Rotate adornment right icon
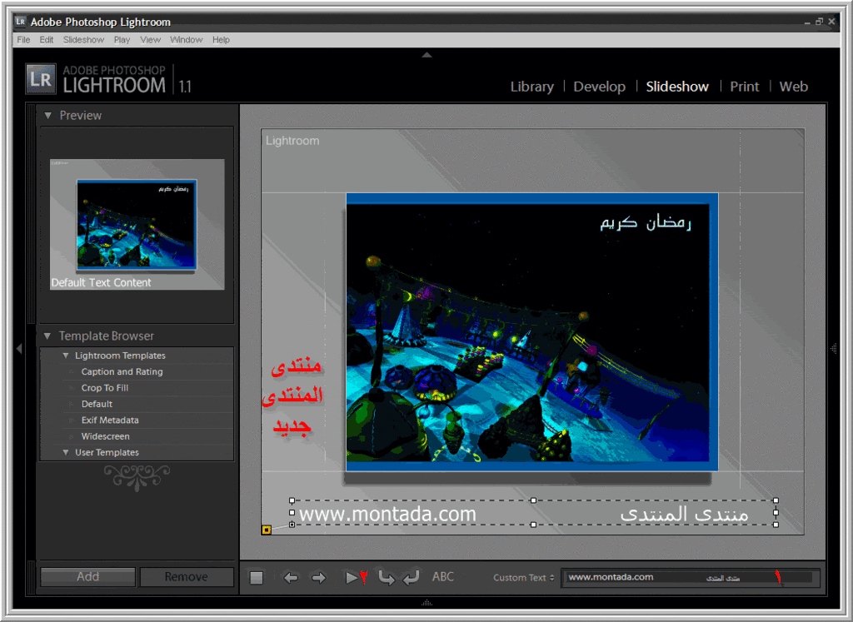853x622 pixels. pos(412,577)
